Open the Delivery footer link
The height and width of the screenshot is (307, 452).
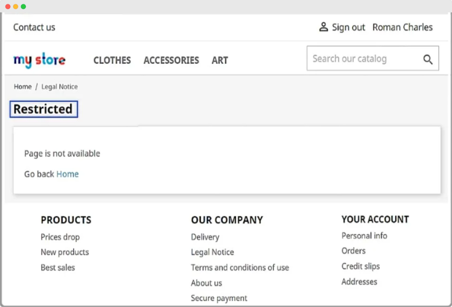click(x=205, y=237)
